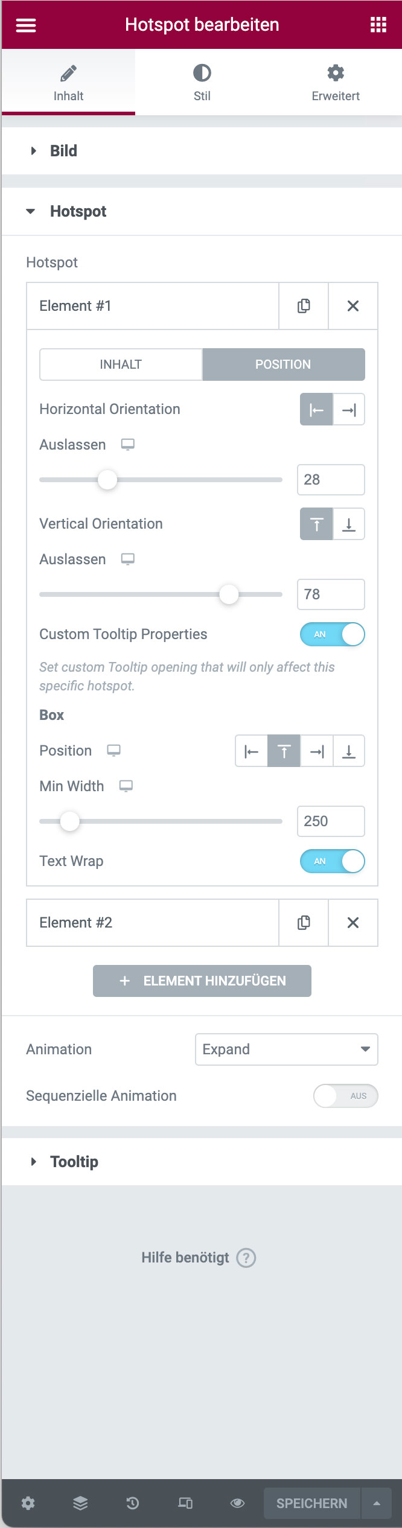Switch to the INHALT sub-tab
Screen dimensions: 402x1528
tap(121, 364)
